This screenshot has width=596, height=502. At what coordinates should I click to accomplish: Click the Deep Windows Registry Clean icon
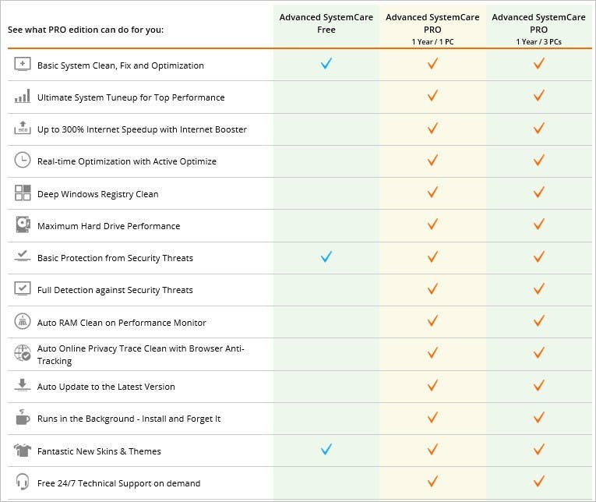(x=23, y=193)
